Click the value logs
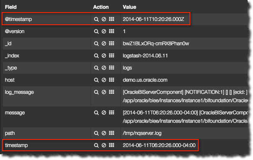253x160 pixels. (x=127, y=68)
